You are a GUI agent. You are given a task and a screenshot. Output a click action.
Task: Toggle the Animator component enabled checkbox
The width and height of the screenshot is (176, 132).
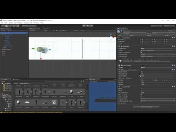point(121,46)
